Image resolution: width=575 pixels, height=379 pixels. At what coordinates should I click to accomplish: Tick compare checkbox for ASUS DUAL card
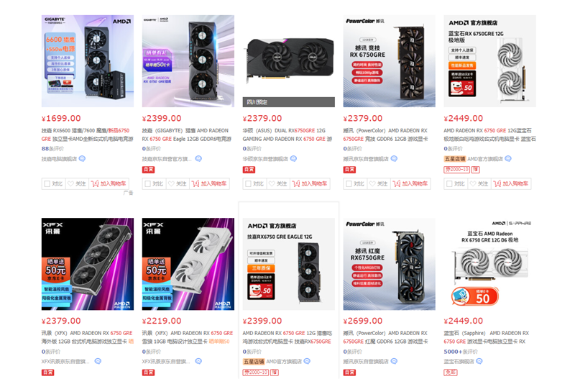(x=248, y=184)
